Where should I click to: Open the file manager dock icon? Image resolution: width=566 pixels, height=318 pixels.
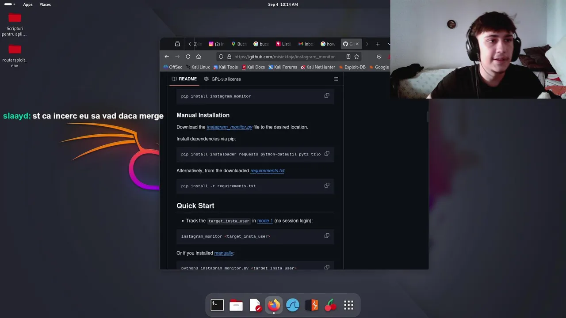(x=236, y=305)
